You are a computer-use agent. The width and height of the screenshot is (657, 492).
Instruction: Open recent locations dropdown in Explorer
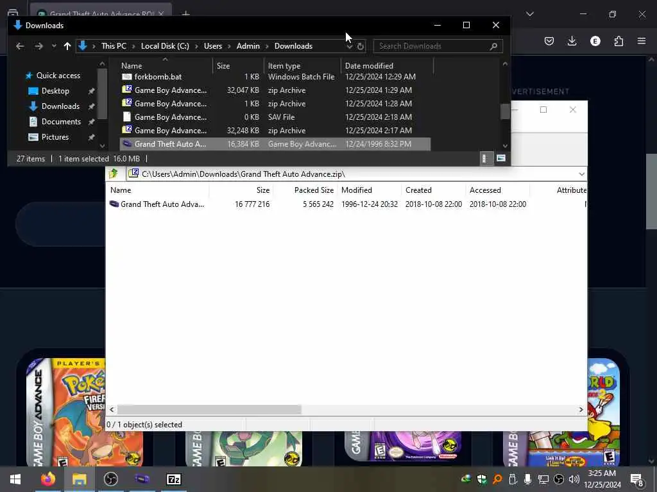tap(54, 46)
